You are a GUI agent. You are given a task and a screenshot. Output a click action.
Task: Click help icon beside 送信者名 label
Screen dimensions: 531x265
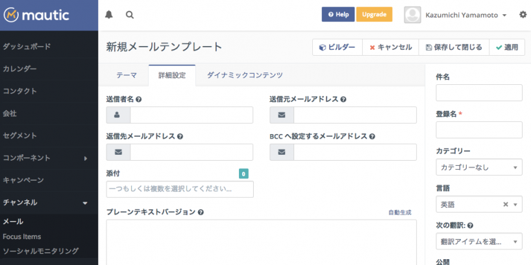[x=139, y=100]
